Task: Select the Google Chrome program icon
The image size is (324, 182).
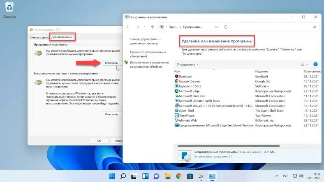Action: (176, 81)
